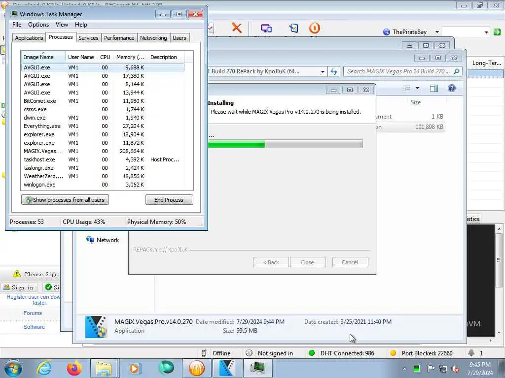
Task: Switch to the Users tab
Action: [180, 38]
